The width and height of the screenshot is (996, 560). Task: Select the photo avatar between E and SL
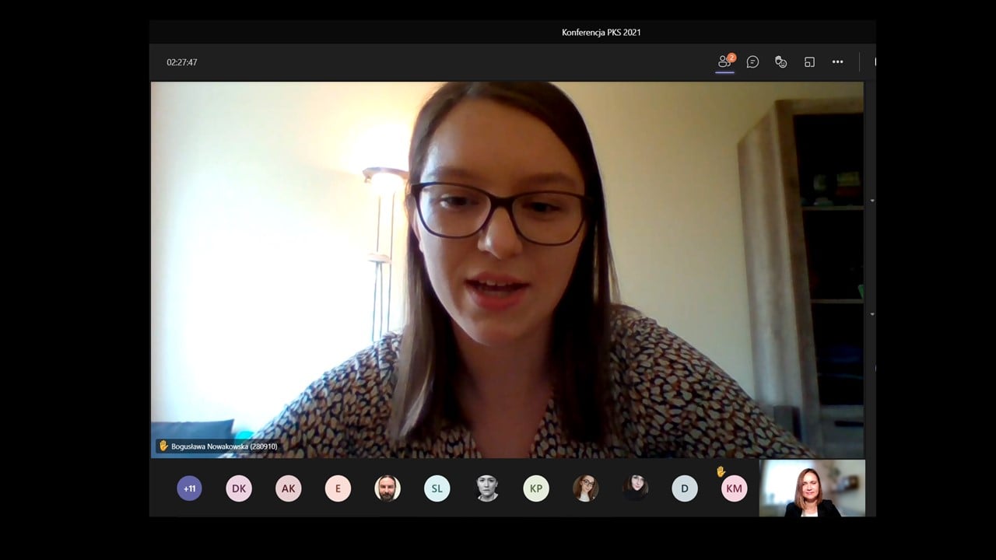coord(388,488)
